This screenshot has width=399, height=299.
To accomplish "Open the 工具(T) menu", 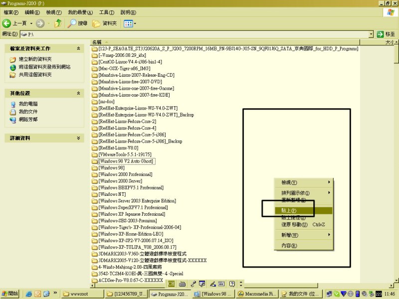I will 107,12.
